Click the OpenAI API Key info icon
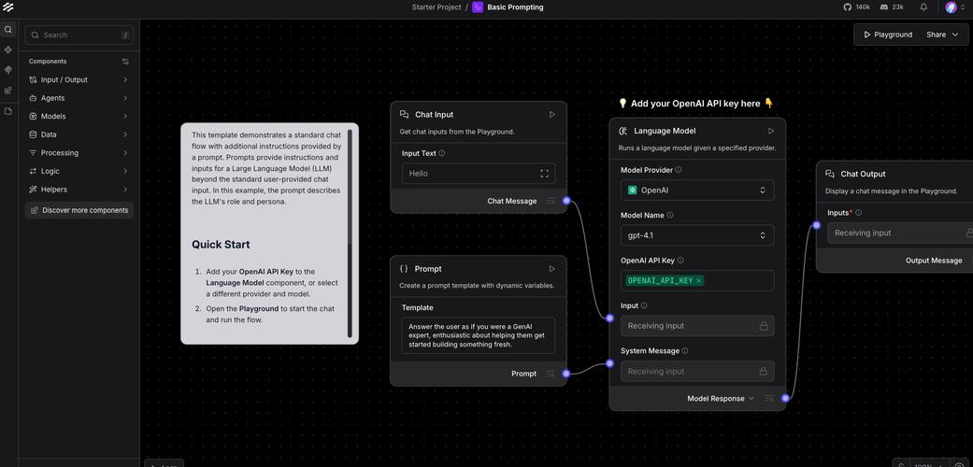Viewport: 973px width, 467px height. click(680, 261)
